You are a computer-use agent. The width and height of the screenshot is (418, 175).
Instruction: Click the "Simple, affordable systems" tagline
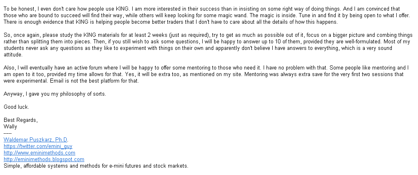tap(96, 166)
